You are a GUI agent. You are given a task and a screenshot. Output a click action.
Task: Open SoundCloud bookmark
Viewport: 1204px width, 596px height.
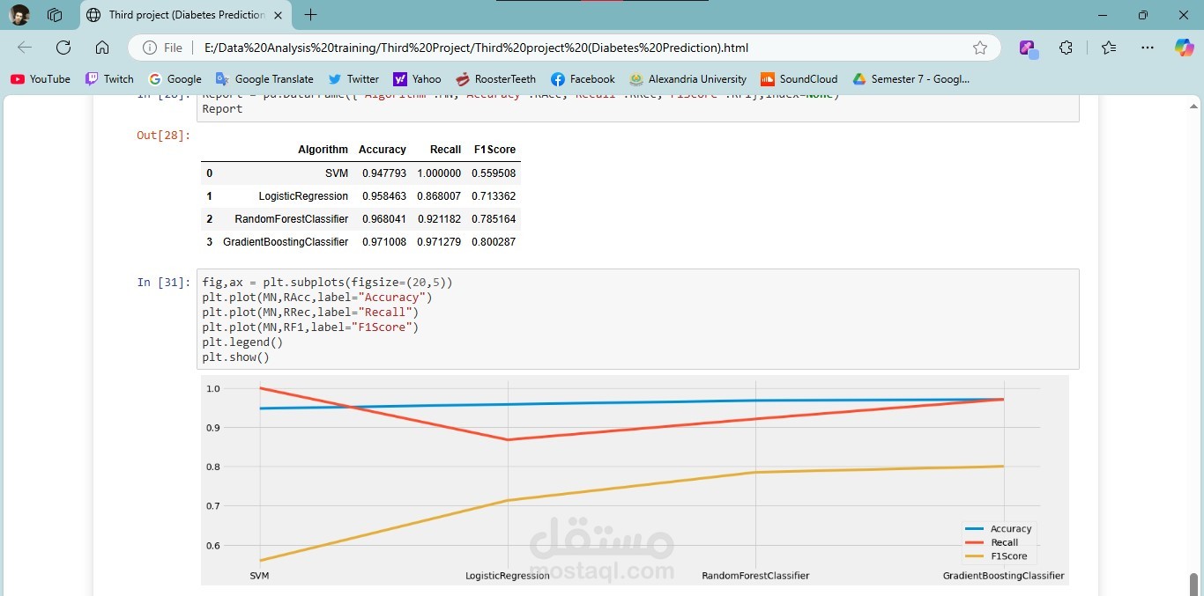pos(799,79)
